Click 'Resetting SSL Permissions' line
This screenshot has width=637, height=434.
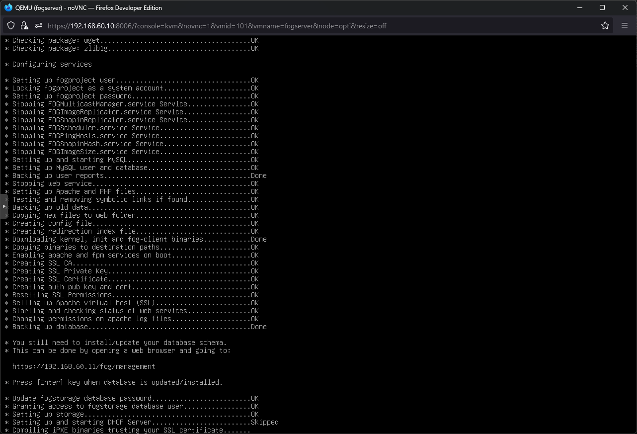click(x=132, y=295)
